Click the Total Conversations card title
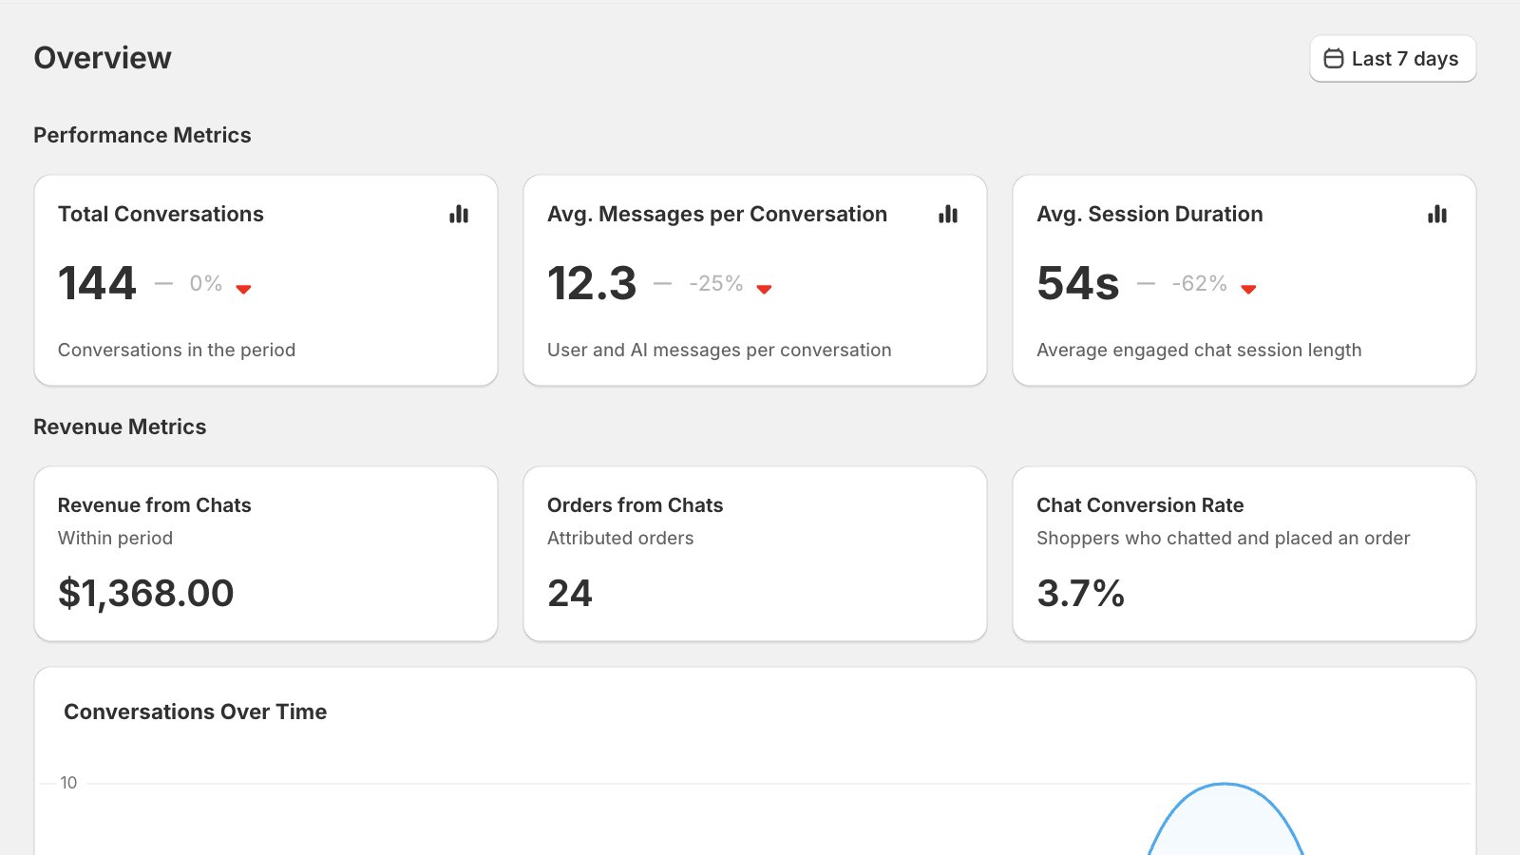The image size is (1520, 855). point(161,214)
